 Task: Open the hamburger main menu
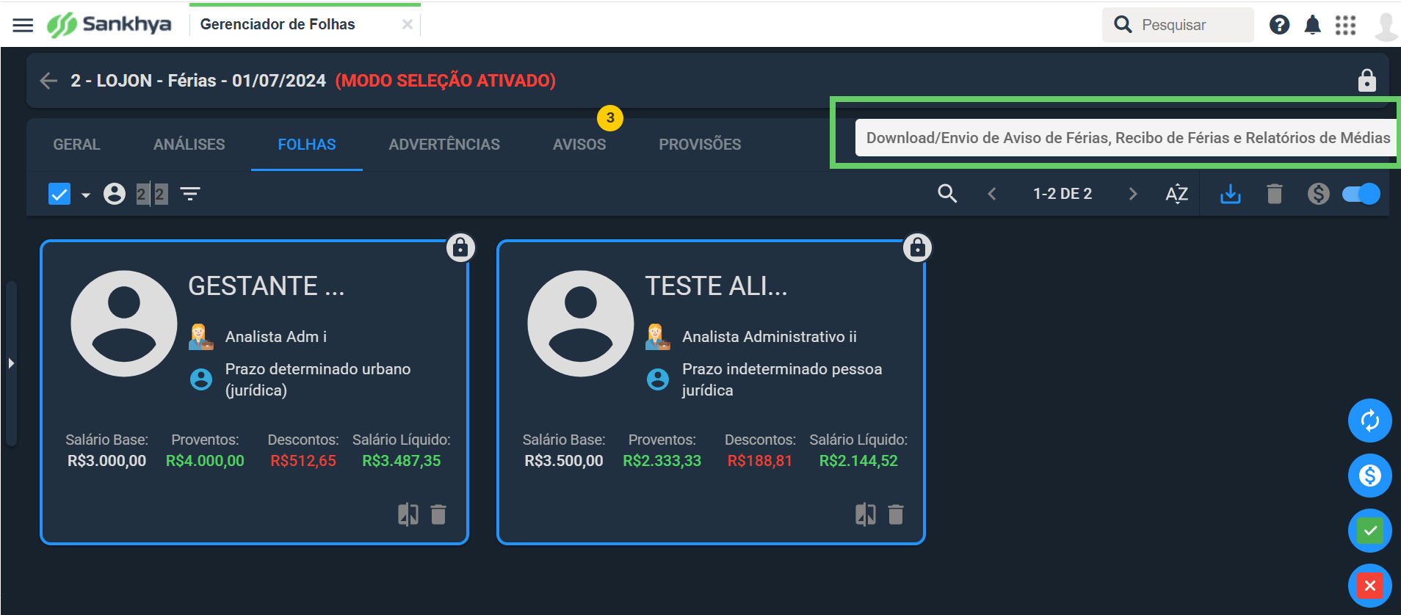point(23,25)
